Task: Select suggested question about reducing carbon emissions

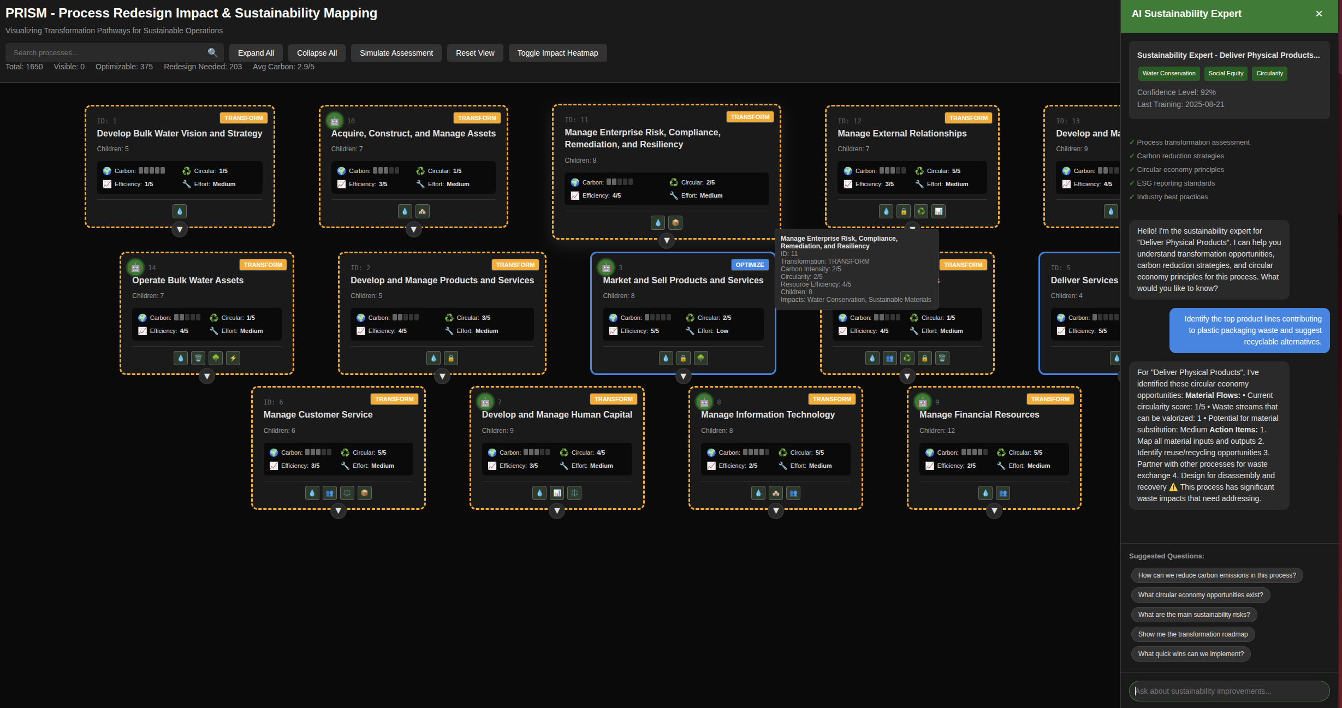Action: 1216,575
